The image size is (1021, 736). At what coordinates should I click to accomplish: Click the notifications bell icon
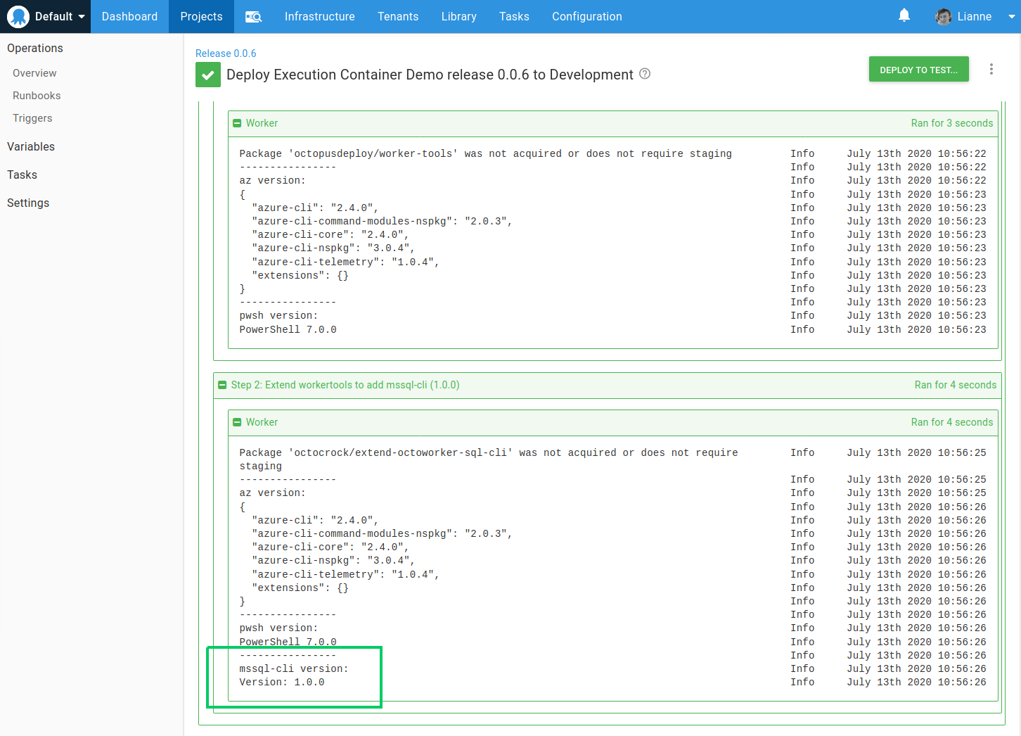point(904,15)
